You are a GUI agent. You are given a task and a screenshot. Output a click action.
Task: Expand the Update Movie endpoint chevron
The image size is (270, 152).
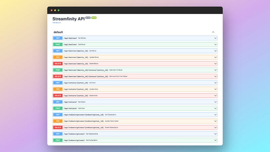(215, 57)
